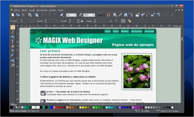Toggle the highlighted scale line widths button
194x117 pixels.
click(x=123, y=21)
